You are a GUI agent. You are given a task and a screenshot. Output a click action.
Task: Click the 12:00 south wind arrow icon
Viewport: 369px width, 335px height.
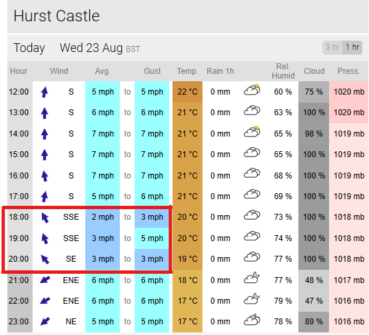45,92
